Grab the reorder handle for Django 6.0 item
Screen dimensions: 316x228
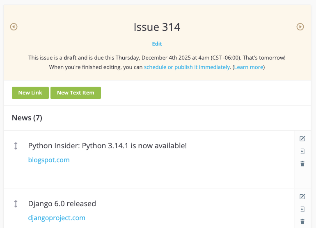tap(16, 204)
